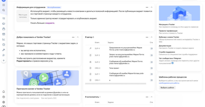Open notifications bell in sidebar

pos(4,92)
